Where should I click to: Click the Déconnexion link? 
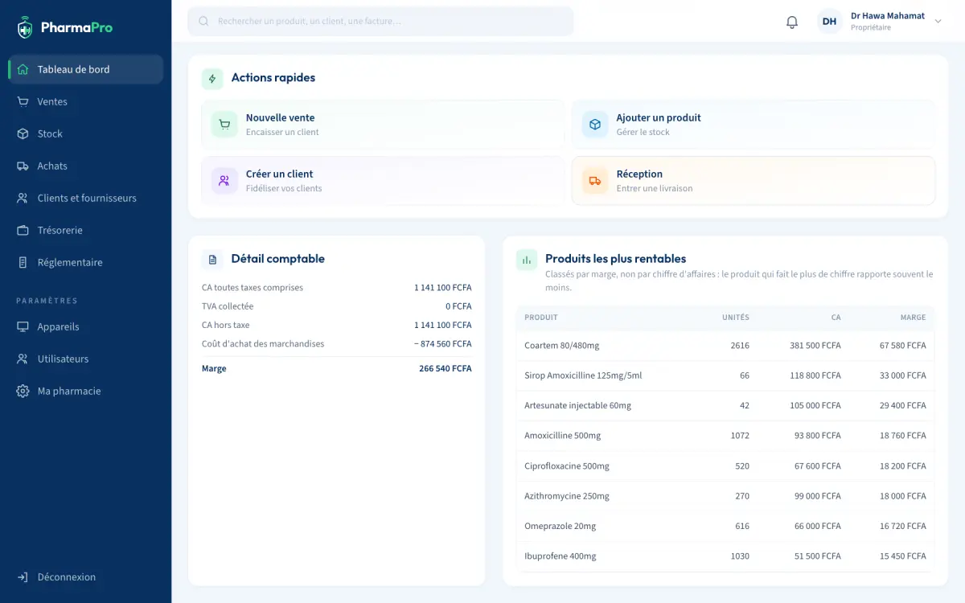86,577
